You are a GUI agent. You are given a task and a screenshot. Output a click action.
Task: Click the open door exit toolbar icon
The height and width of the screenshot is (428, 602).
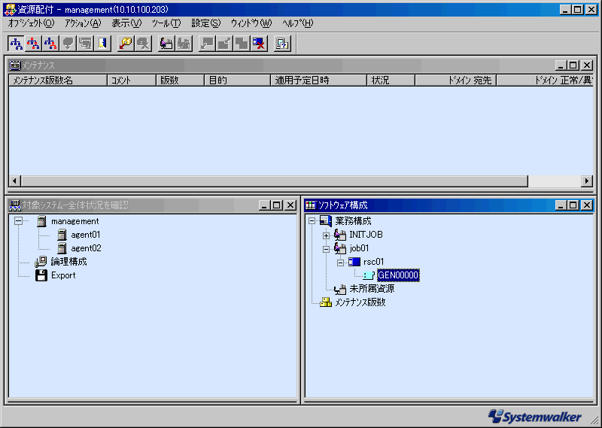pyautogui.click(x=102, y=44)
